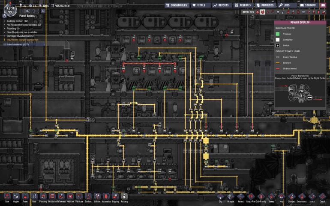
Task: Toggle the Oxygen overlay icon
Action: 258,12
